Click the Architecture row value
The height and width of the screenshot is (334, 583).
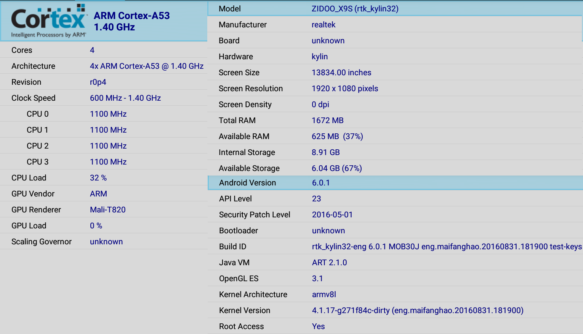click(147, 66)
